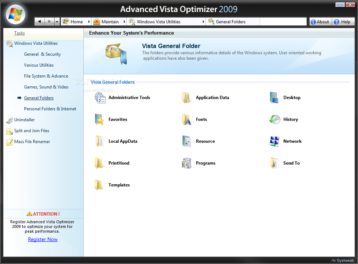Select Personal Folders & Internet

click(x=50, y=109)
